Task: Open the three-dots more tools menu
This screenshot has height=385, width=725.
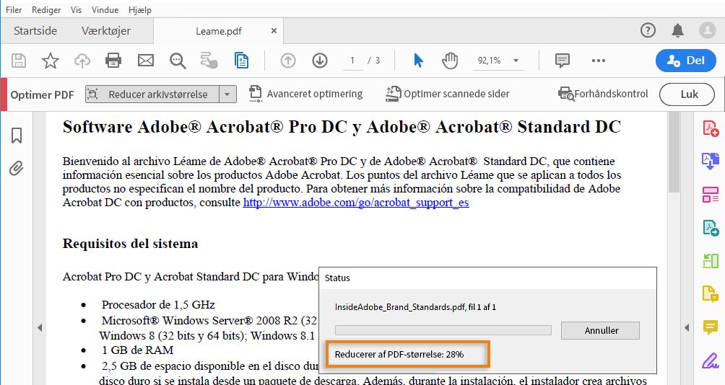Action: coord(599,61)
